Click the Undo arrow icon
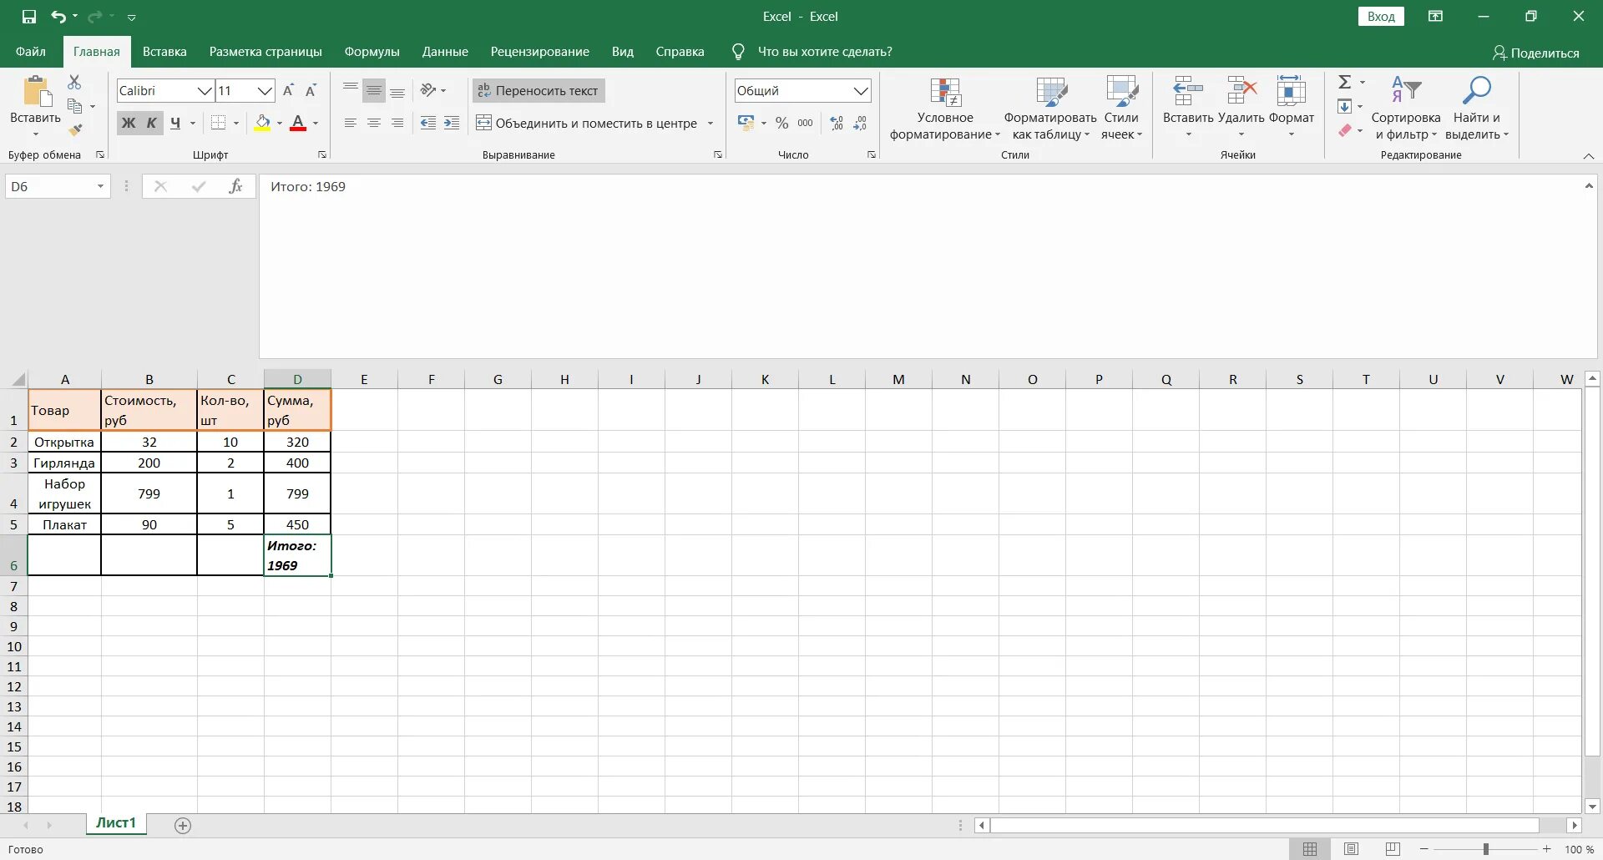The height and width of the screenshot is (860, 1603). point(58,16)
